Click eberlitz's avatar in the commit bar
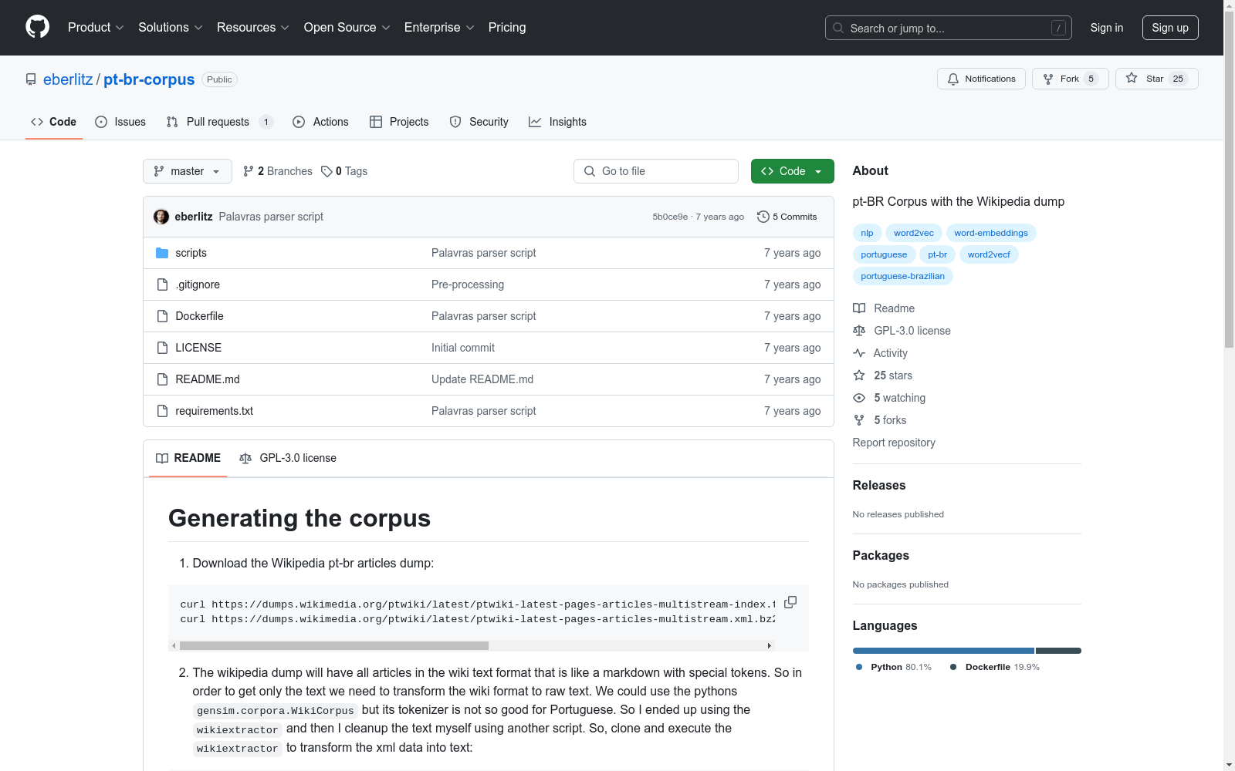The image size is (1235, 771). 161,217
